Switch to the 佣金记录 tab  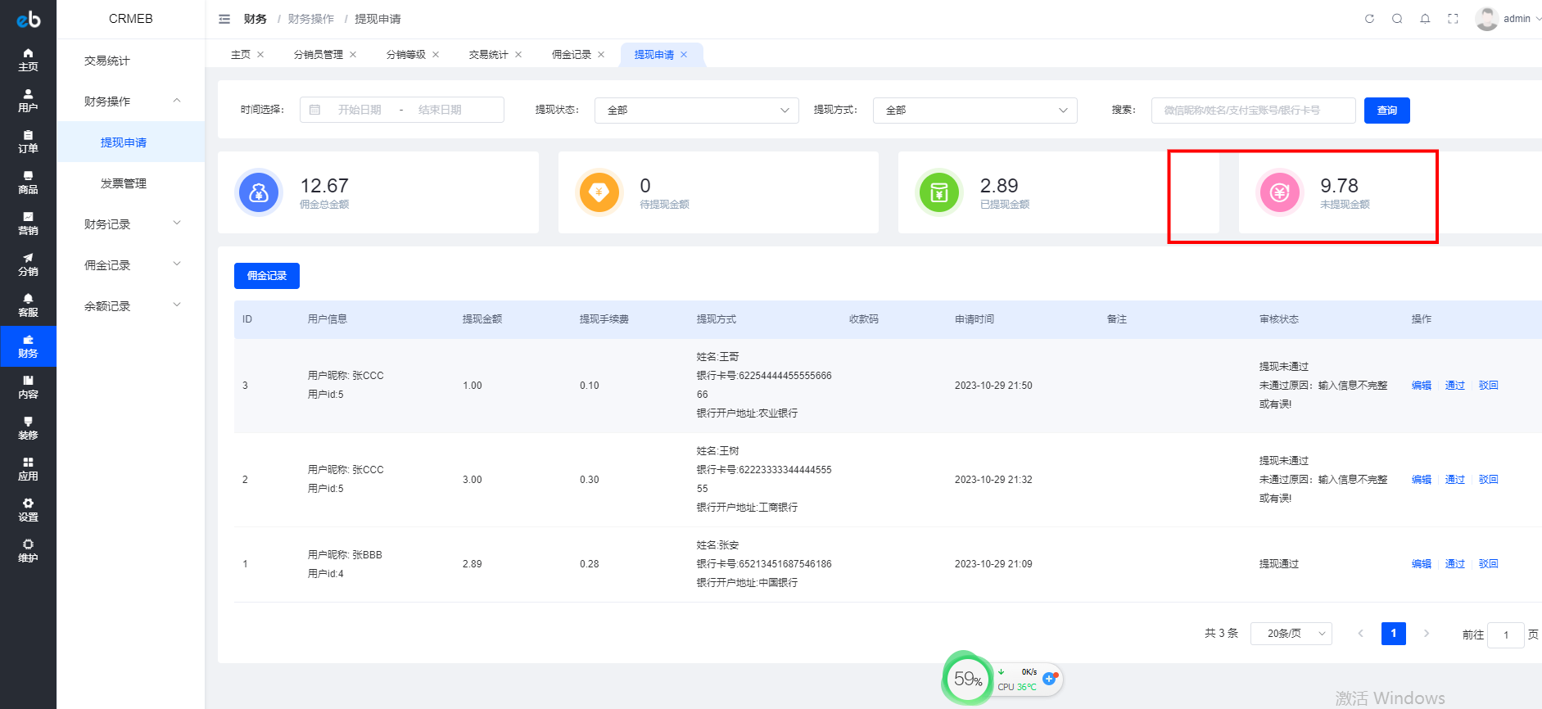point(572,55)
